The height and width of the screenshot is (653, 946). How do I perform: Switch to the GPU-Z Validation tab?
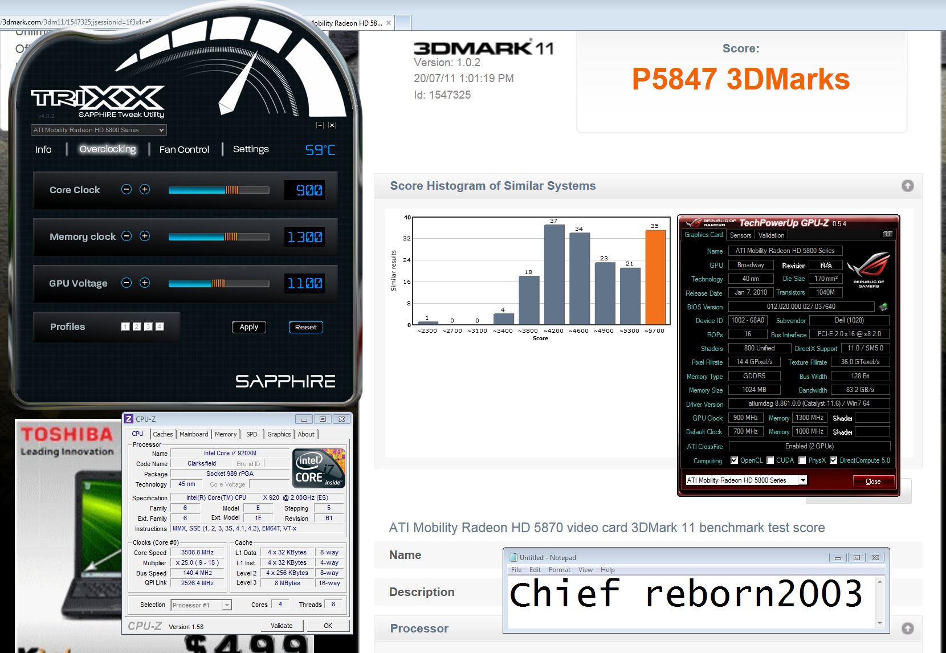coord(771,235)
